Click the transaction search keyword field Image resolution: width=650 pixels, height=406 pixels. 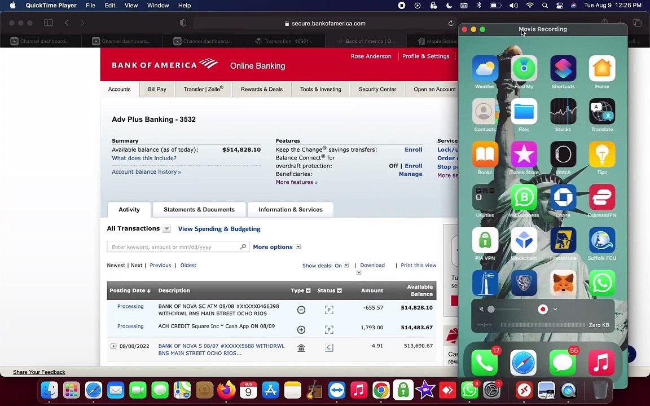click(178, 247)
